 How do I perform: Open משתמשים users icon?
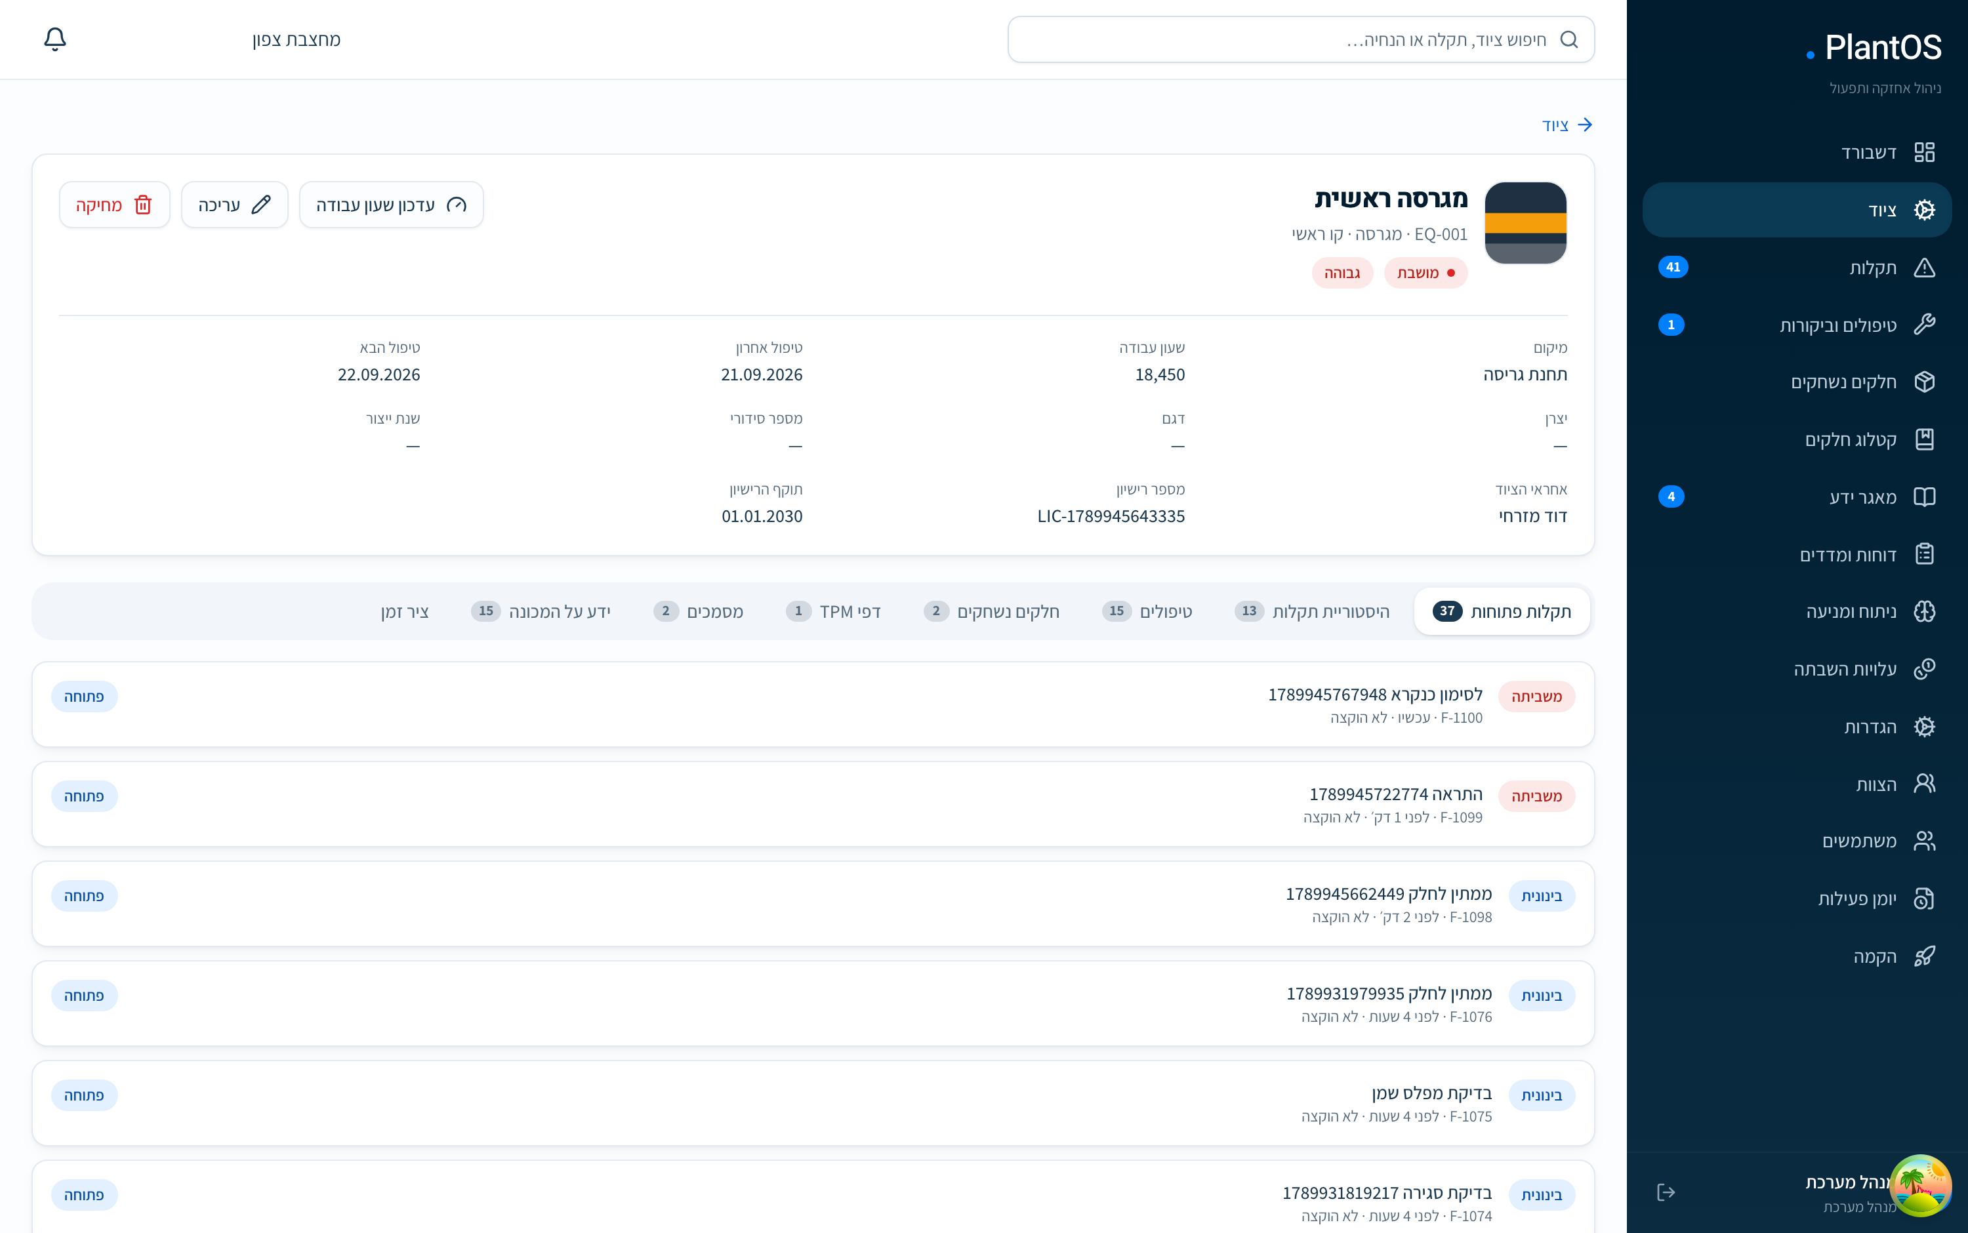point(1924,841)
